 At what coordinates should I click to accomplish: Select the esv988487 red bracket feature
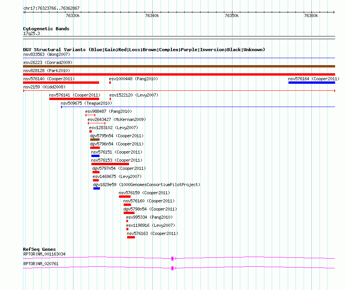(91, 115)
